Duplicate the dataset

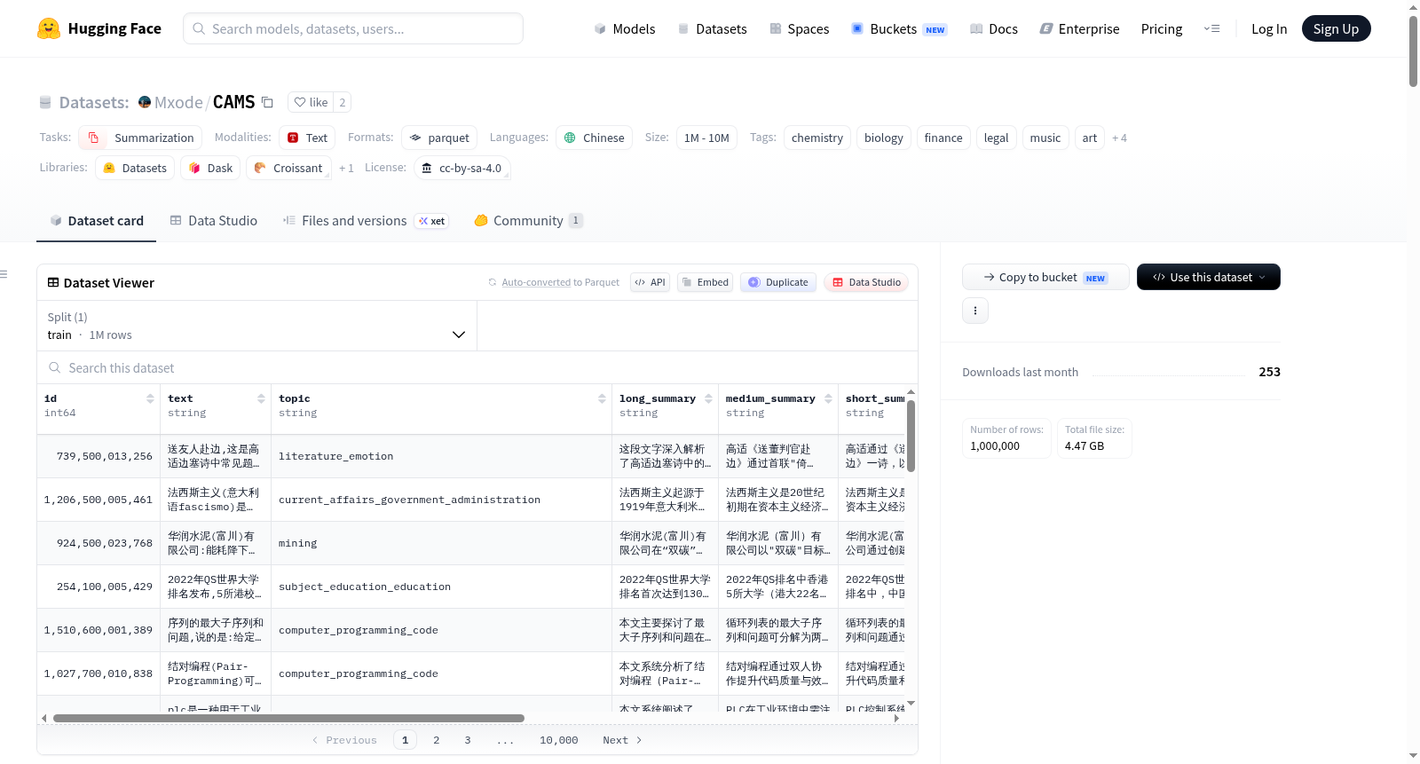click(x=778, y=282)
